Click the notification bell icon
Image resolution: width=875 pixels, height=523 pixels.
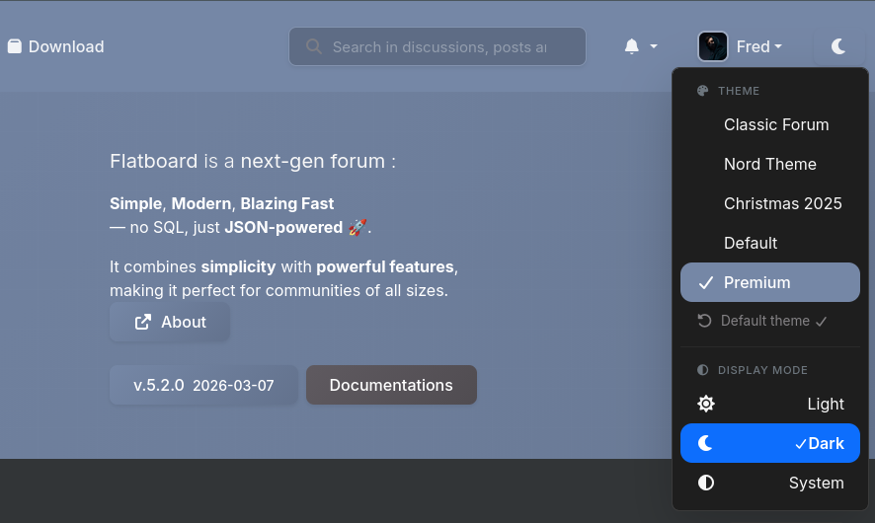632,46
